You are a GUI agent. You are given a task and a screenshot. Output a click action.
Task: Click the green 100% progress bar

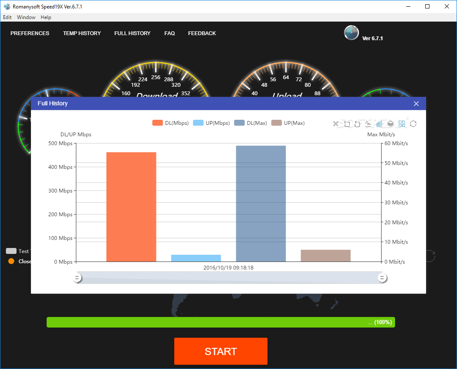tap(220, 322)
